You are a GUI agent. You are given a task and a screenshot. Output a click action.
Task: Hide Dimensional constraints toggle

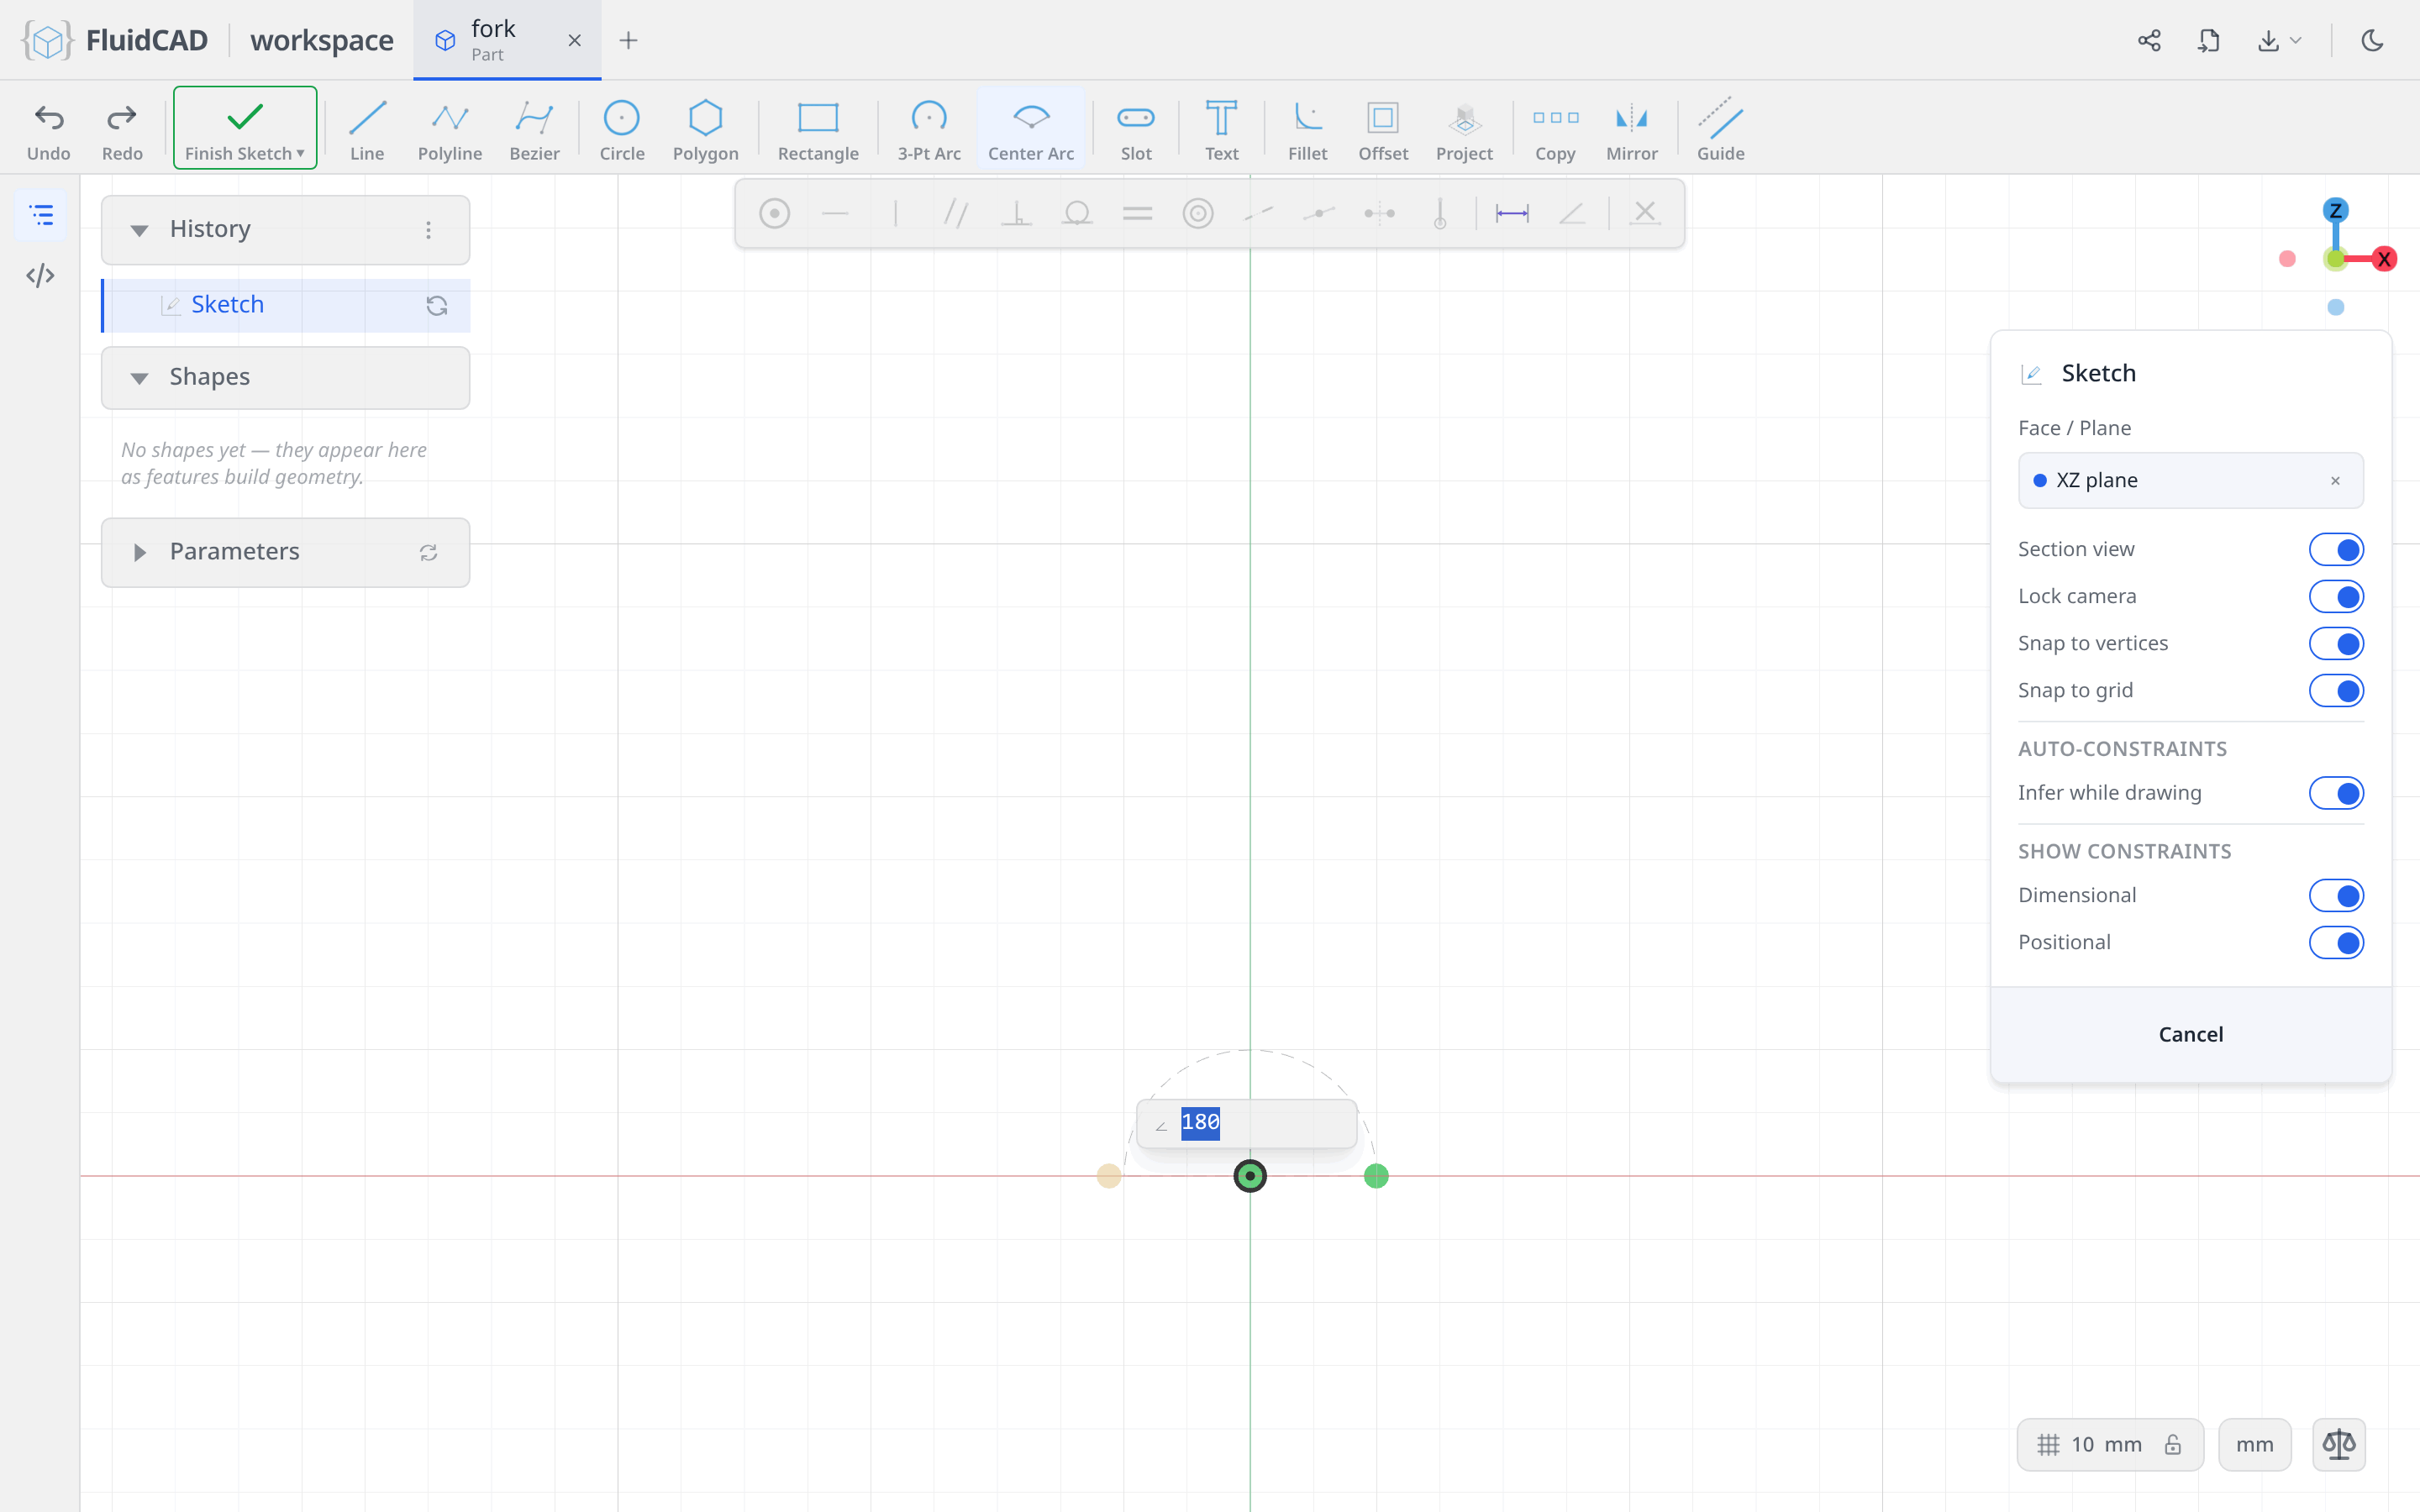pyautogui.click(x=2335, y=895)
